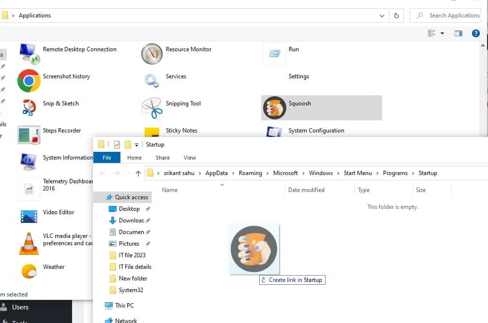Refresh the Applications folder view

coord(396,15)
